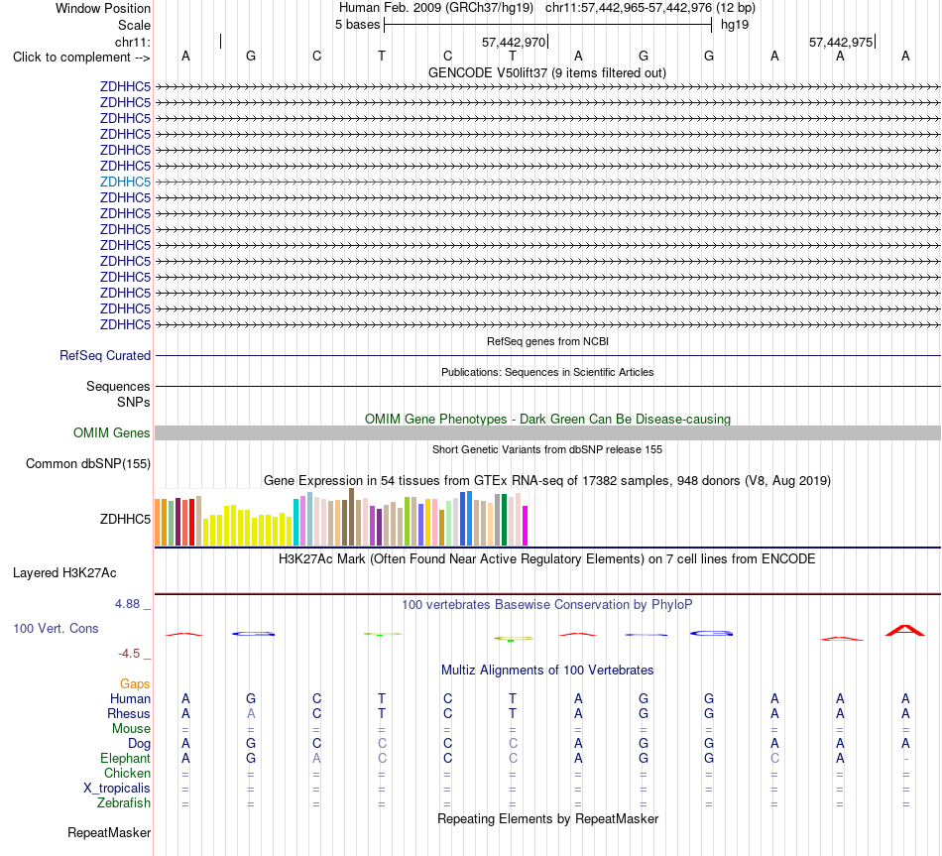The image size is (942, 856).
Task: Click the Dog alignment row label
Action: 139,744
